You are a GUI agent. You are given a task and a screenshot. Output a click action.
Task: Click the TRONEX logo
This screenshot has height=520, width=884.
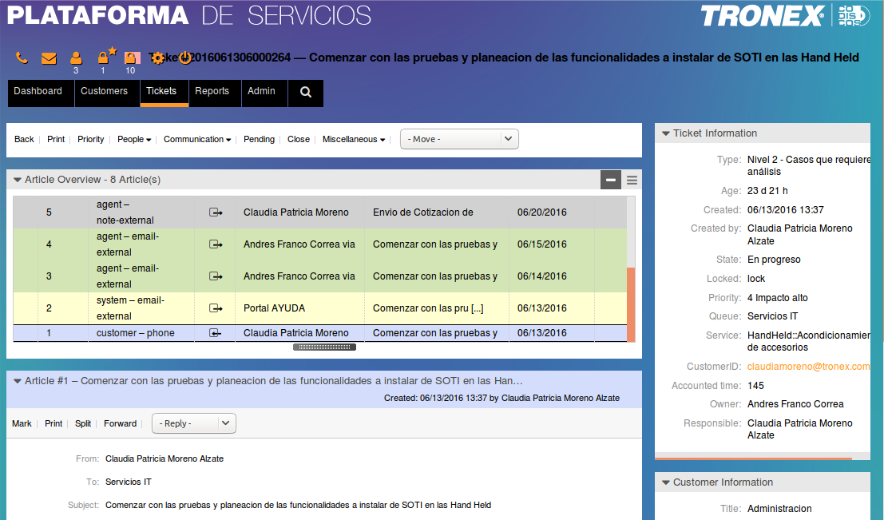(x=763, y=16)
